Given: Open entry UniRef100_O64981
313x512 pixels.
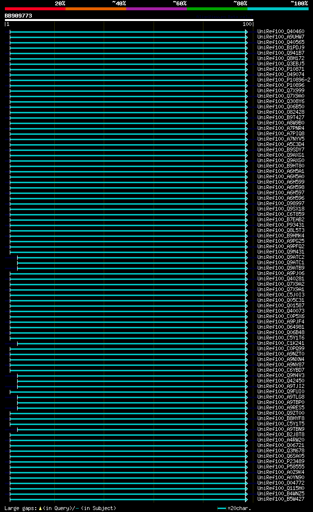Looking at the screenshot, I should [x=281, y=327].
